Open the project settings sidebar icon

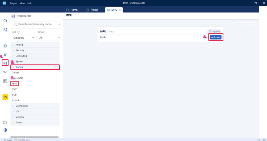tap(5, 30)
